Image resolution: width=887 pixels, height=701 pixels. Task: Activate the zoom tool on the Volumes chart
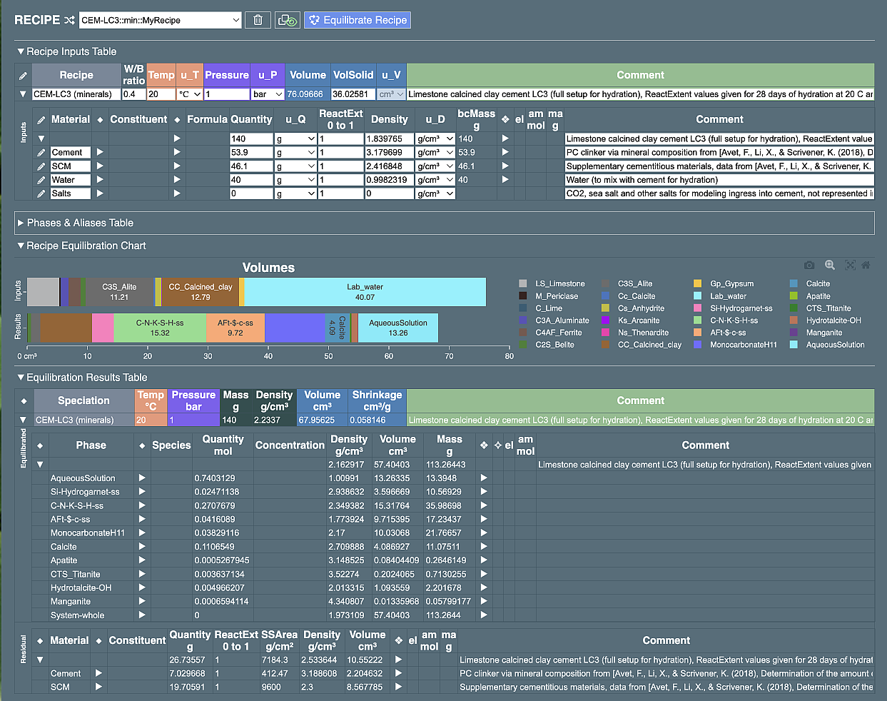pos(829,265)
